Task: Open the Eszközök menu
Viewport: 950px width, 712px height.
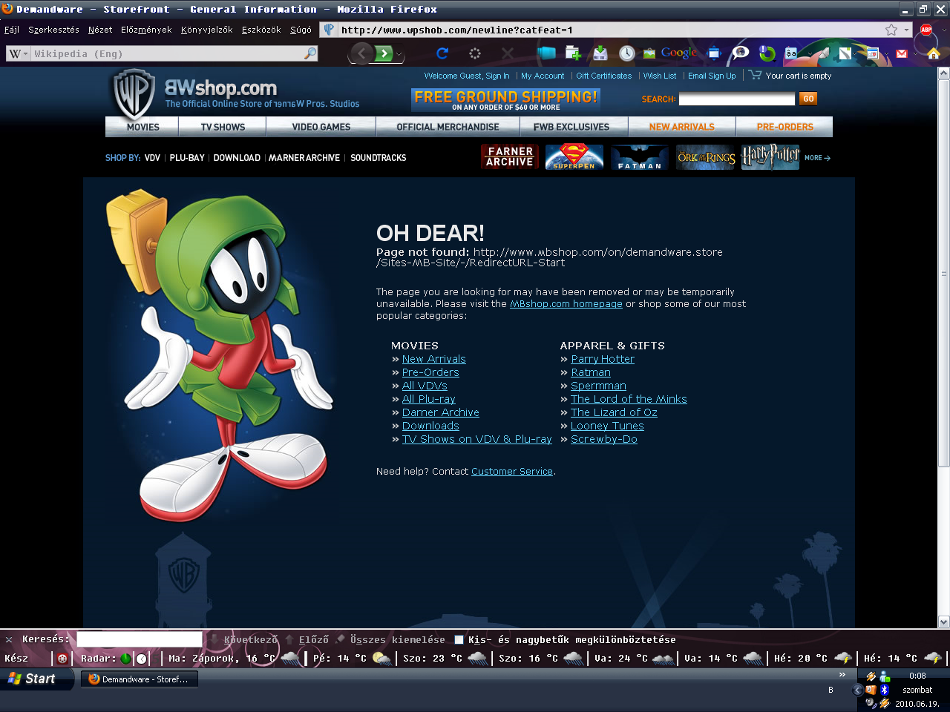Action: click(x=261, y=30)
